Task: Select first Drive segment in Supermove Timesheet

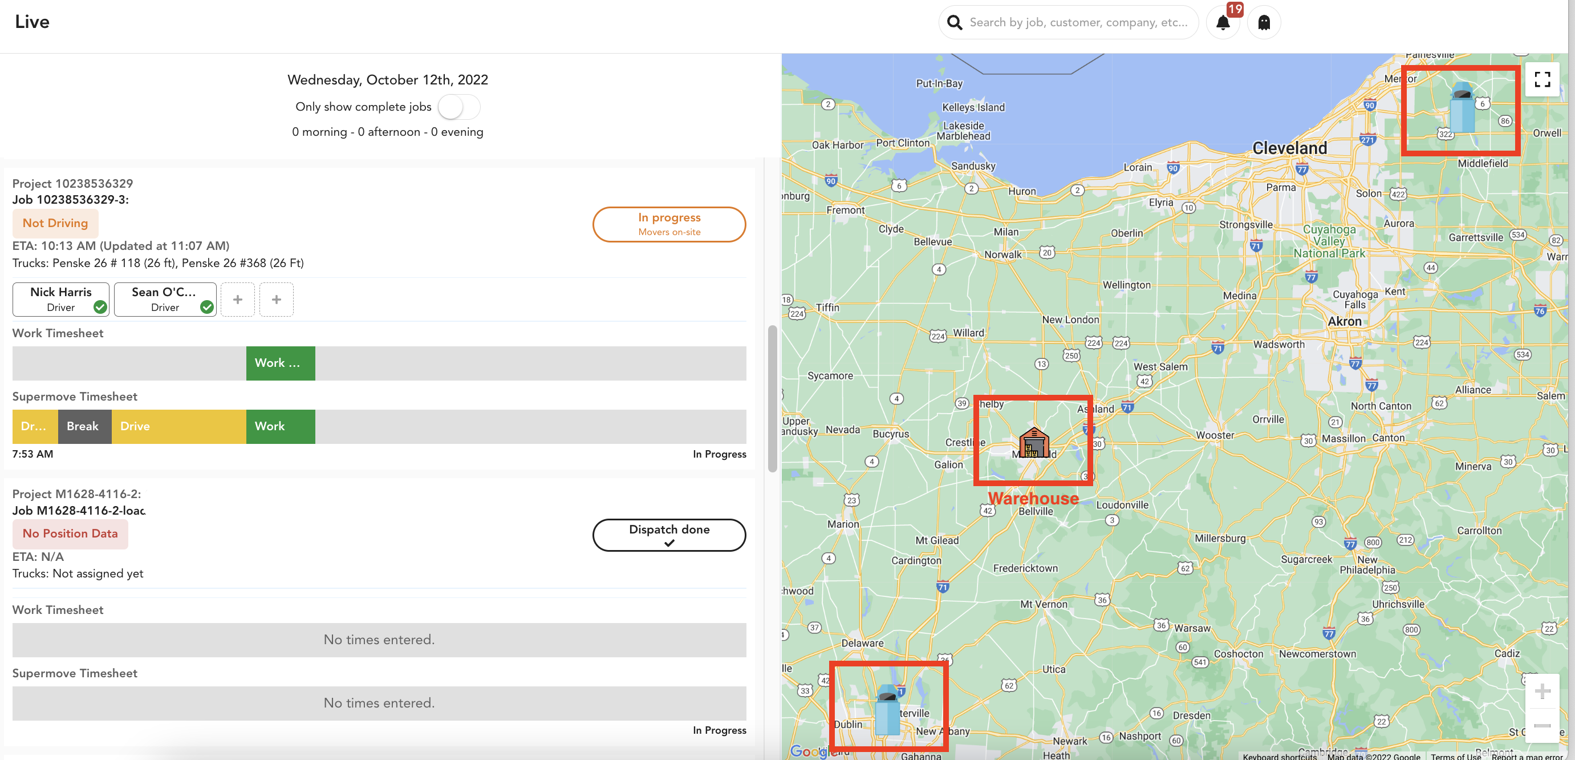Action: [x=35, y=427]
